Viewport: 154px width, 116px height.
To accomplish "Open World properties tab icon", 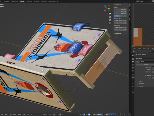I will point(133,71).
